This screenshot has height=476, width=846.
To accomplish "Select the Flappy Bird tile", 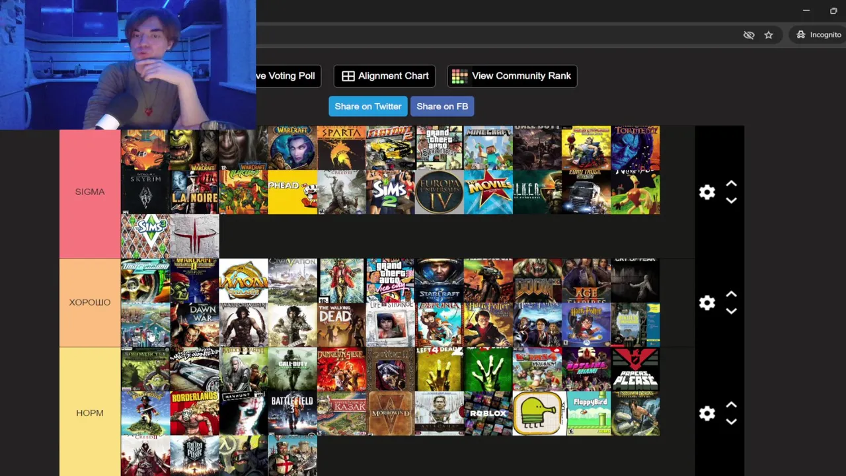I will click(x=590, y=413).
